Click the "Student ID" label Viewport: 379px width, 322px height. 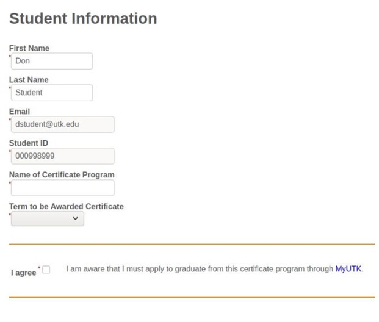(29, 143)
